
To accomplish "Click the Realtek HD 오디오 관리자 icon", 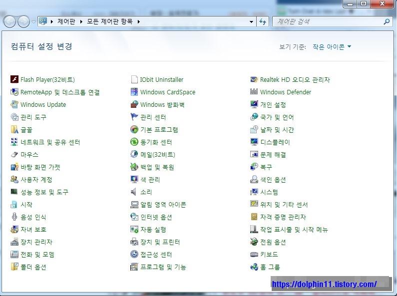I will click(254, 79).
